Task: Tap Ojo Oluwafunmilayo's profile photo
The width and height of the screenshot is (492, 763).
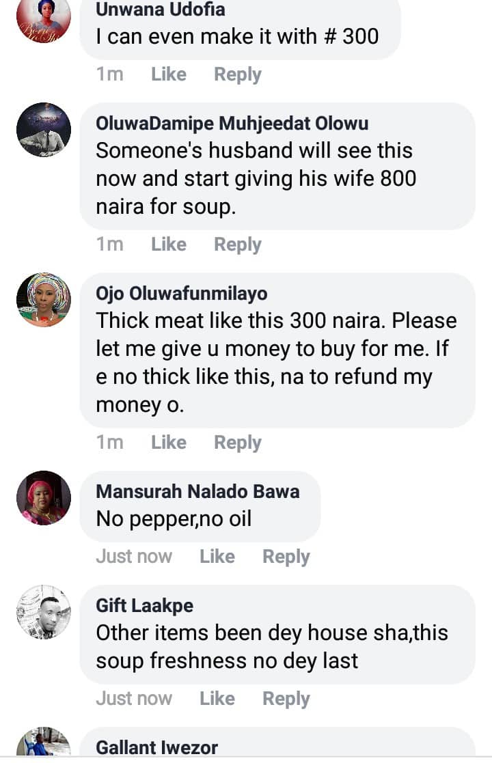Action: click(44, 300)
